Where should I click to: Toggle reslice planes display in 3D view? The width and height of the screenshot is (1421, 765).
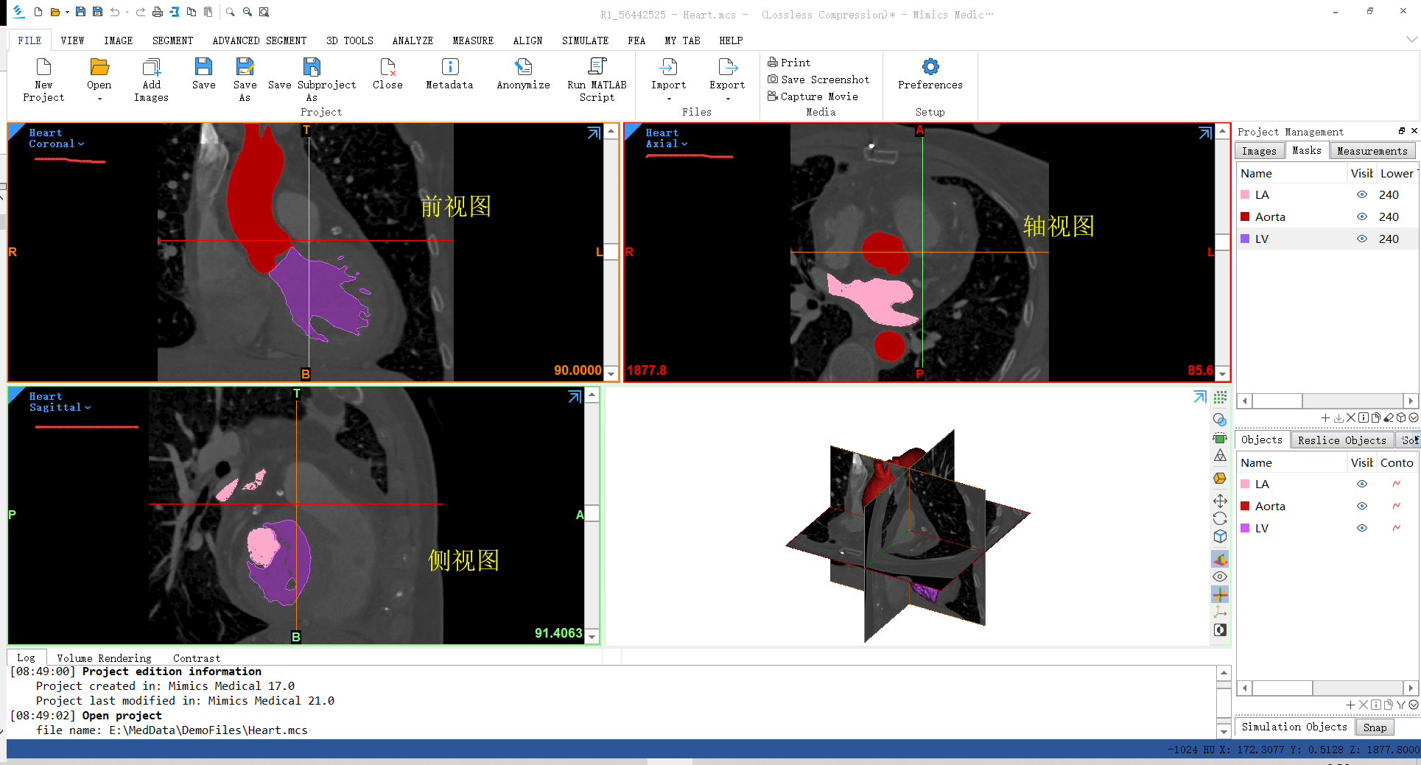pyautogui.click(x=1220, y=559)
